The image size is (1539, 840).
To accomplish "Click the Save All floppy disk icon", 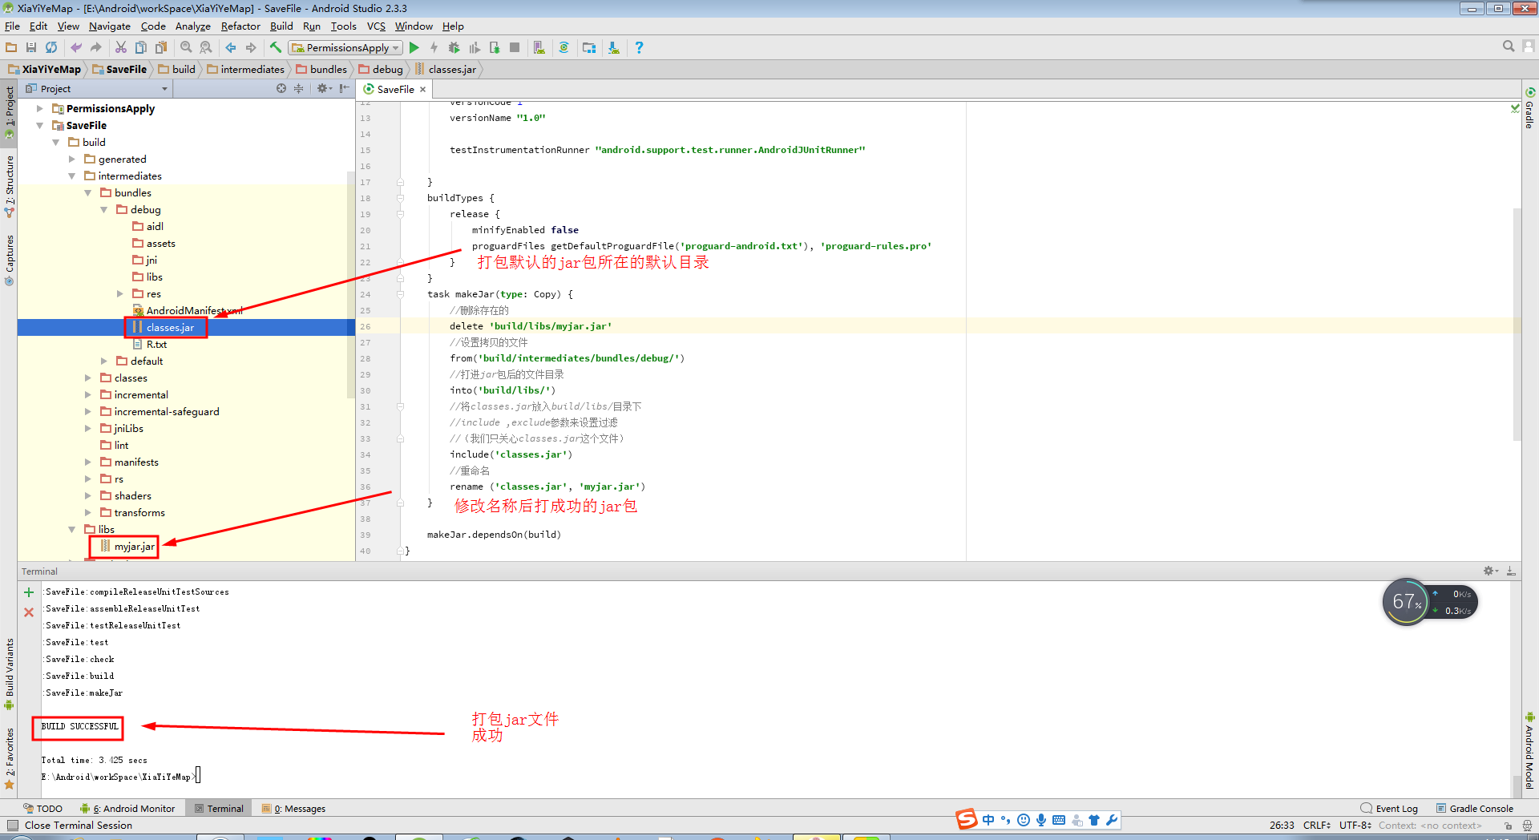I will tap(31, 48).
